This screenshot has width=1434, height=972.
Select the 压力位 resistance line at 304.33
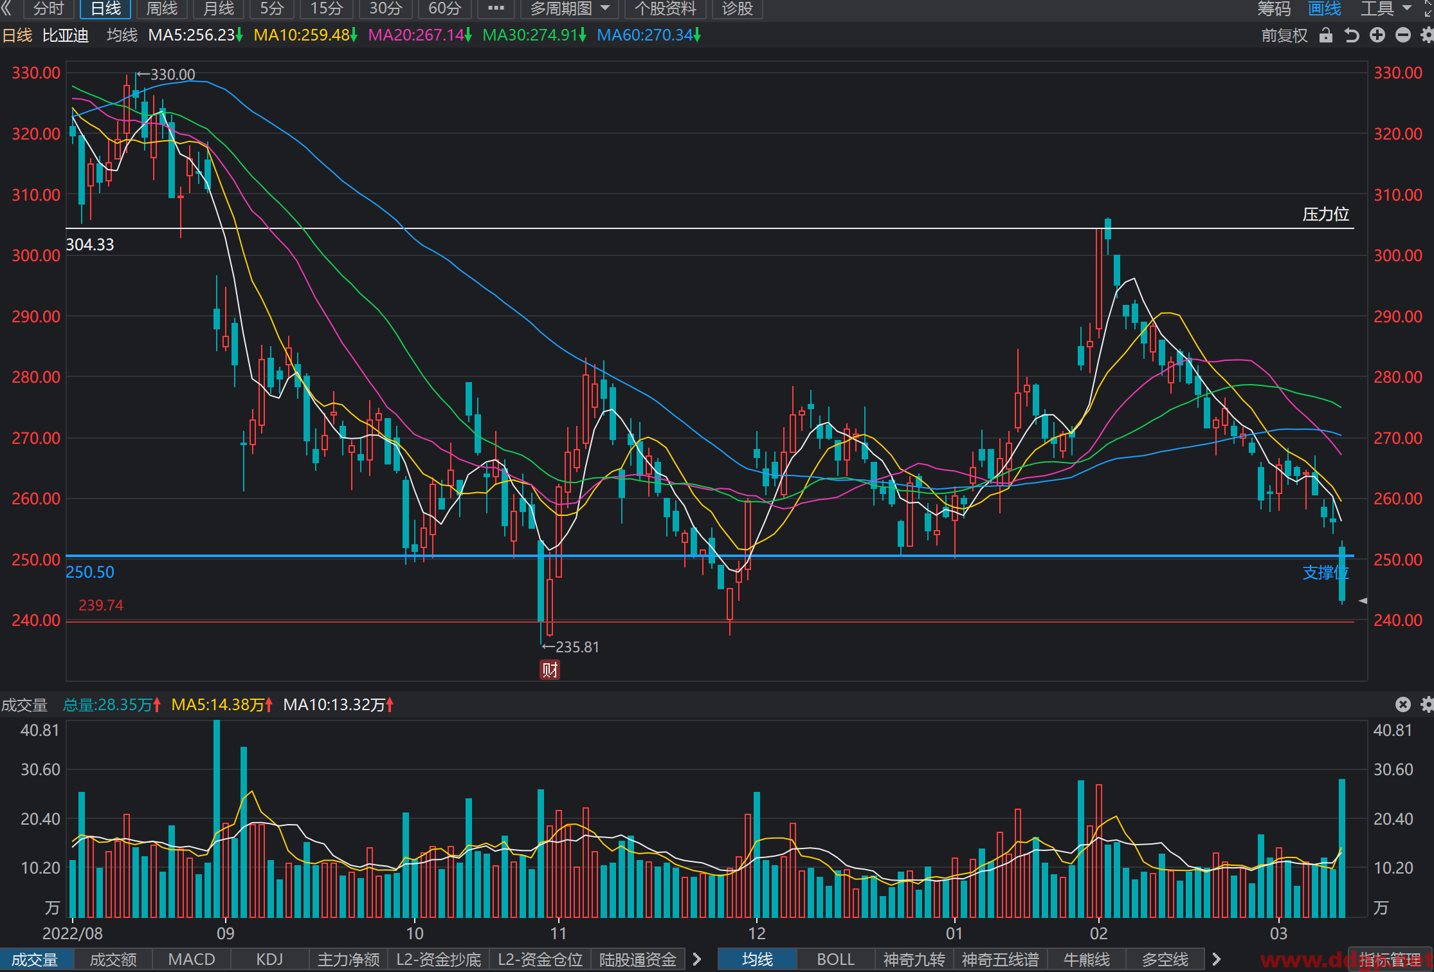(x=710, y=228)
